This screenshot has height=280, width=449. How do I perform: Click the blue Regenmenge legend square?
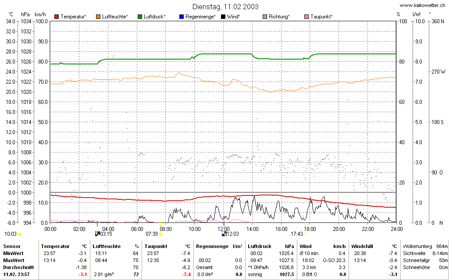point(182,17)
